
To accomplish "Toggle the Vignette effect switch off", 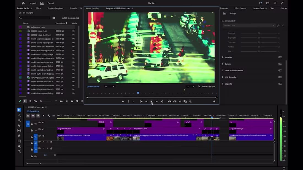I will coord(280,84).
